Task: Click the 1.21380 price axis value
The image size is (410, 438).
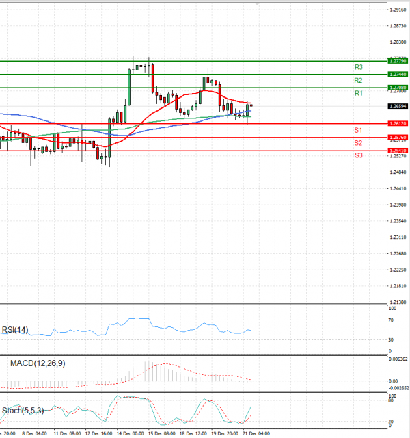Action: click(x=398, y=302)
